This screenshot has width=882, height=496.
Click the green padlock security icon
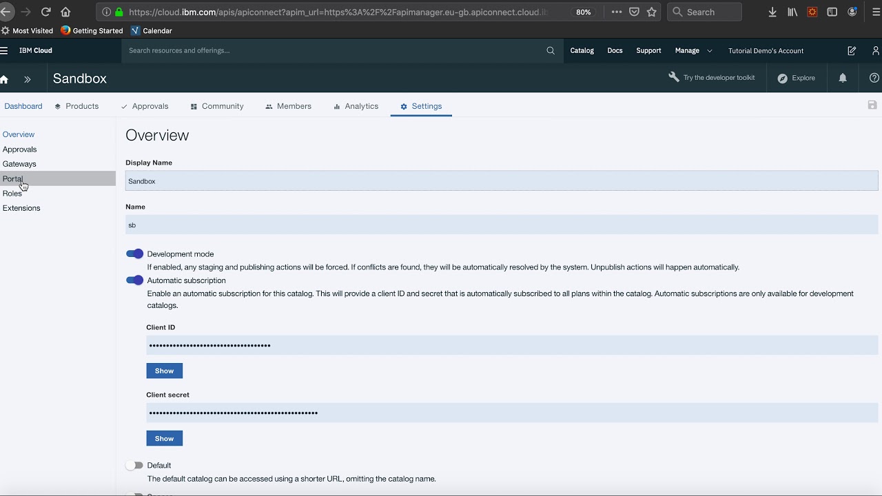(119, 12)
